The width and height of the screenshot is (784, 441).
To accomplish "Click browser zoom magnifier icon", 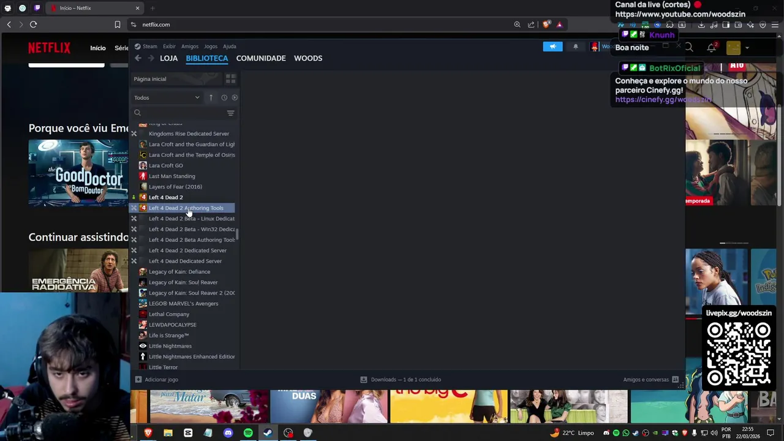I will (x=518, y=24).
